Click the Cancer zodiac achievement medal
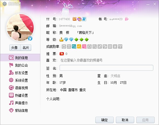159x125 pixels. pyautogui.click(x=74, y=47)
